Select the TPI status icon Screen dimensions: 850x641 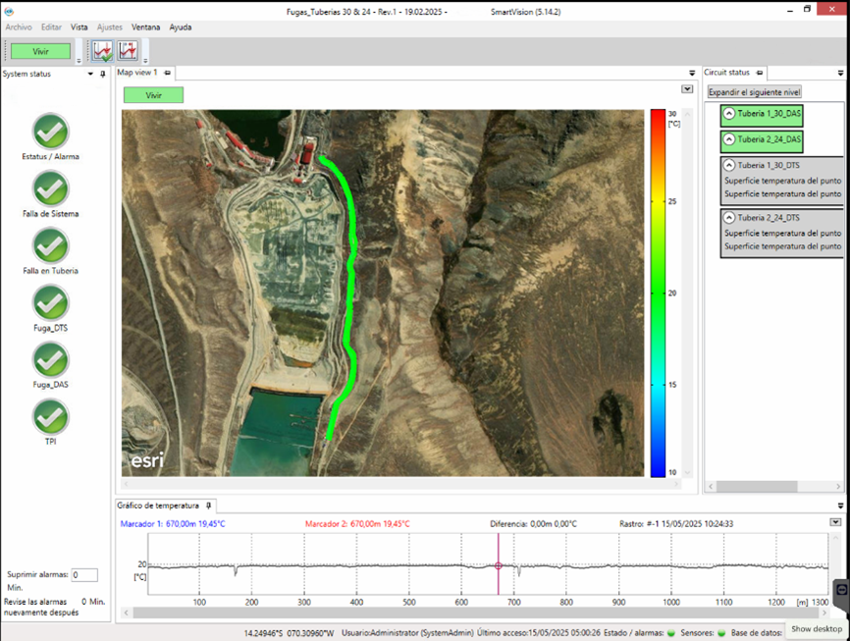[51, 417]
